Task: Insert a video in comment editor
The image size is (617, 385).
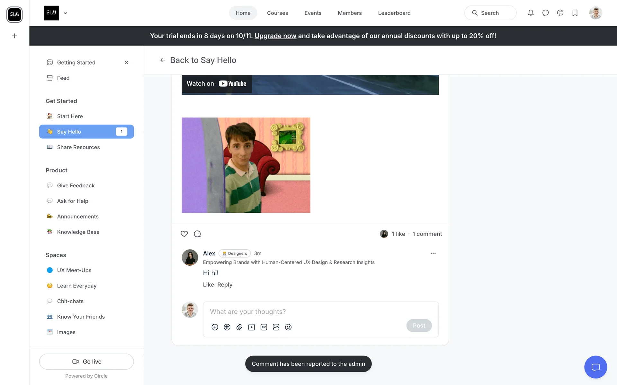Action: click(251, 327)
